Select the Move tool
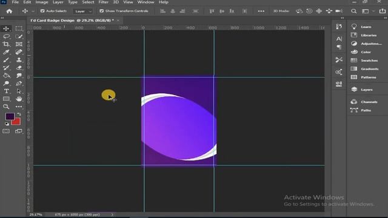 (6, 28)
